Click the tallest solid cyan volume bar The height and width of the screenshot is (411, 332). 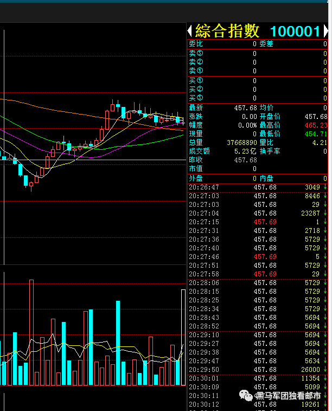click(118, 343)
